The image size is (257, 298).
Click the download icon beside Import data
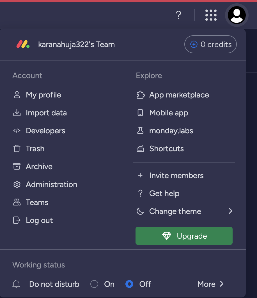coord(17,113)
